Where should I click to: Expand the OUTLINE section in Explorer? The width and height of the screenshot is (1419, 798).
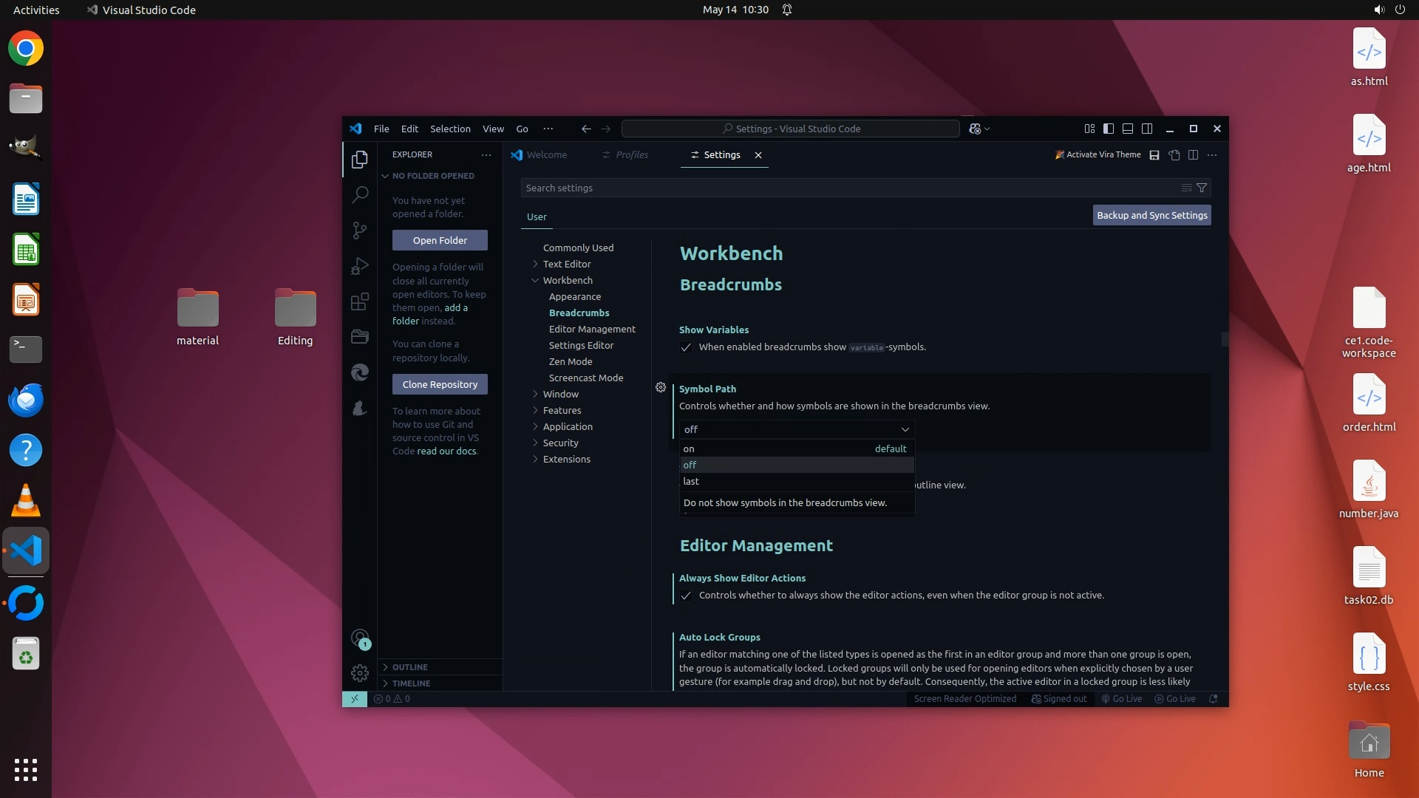pyautogui.click(x=409, y=666)
